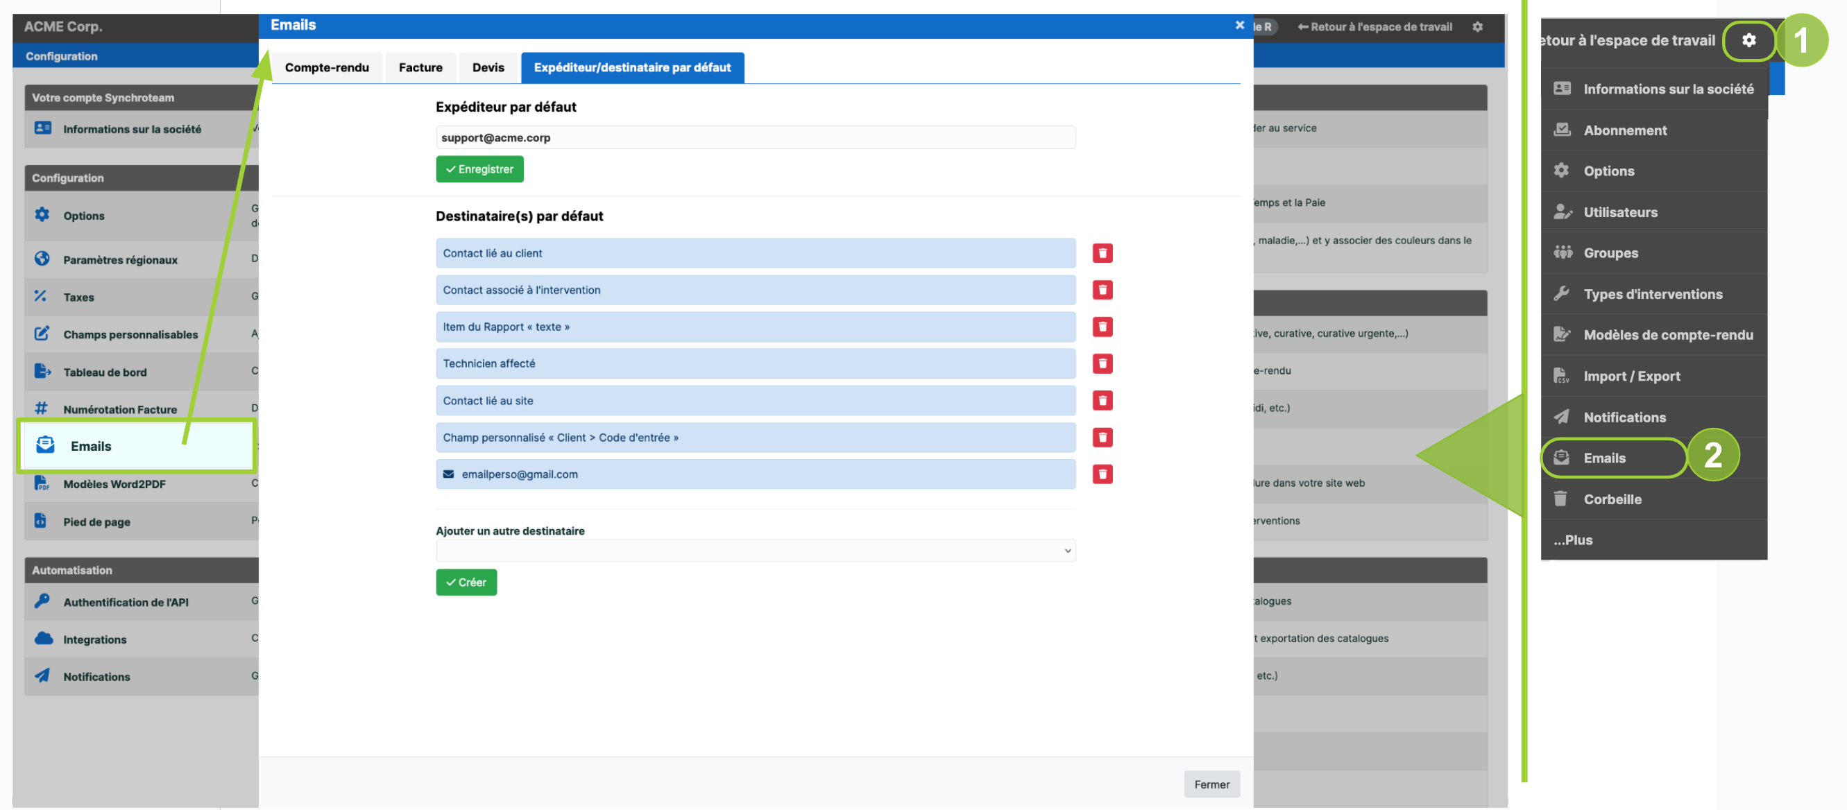Delete the 'Item du Rapport « texte »' recipient
1847x810 pixels.
[x=1102, y=327]
